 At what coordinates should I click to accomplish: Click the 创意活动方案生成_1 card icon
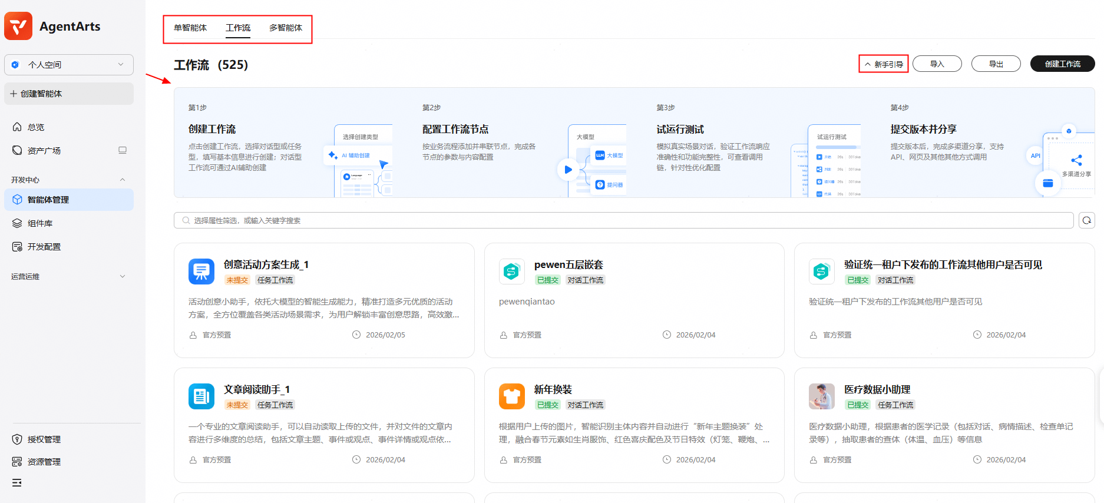point(201,272)
